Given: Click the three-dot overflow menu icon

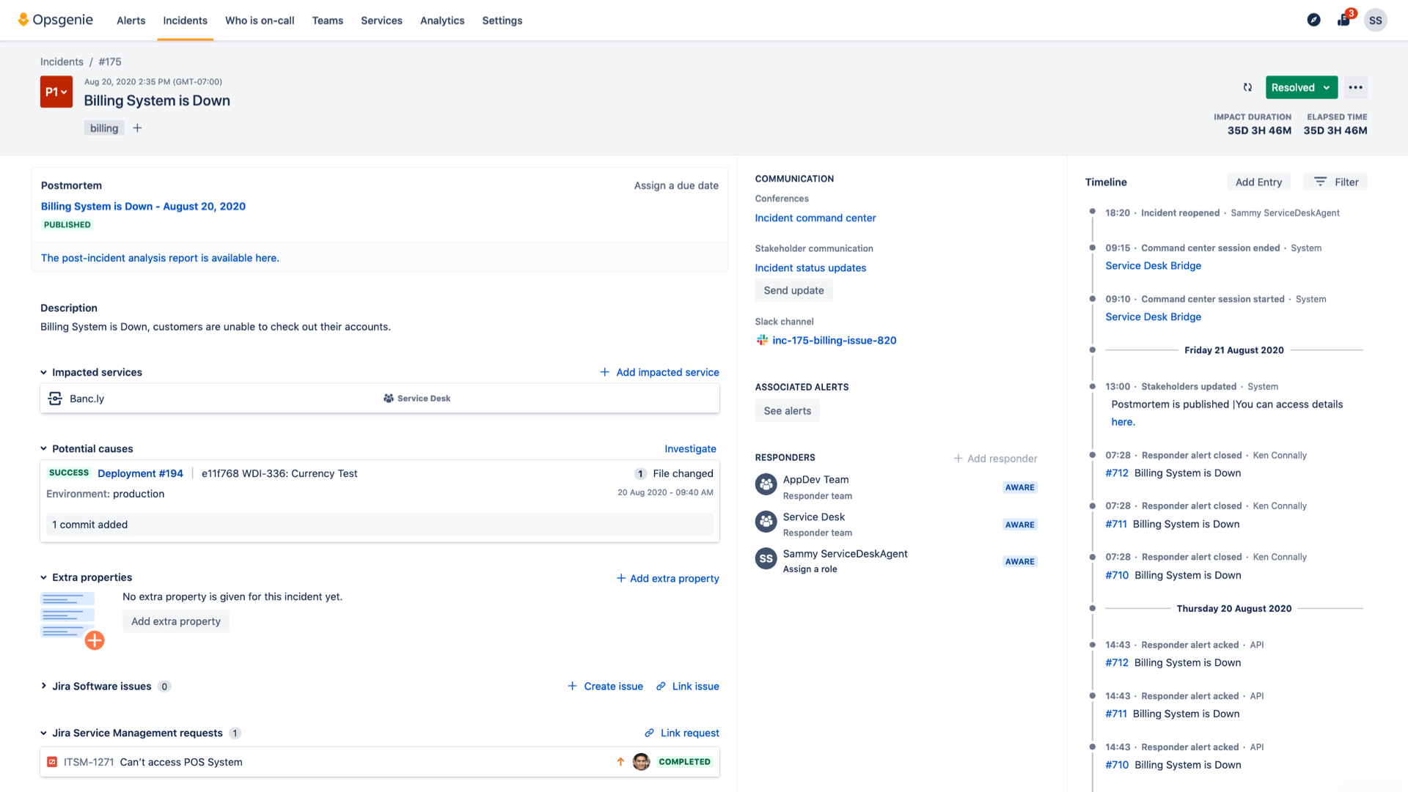Looking at the screenshot, I should pos(1356,87).
